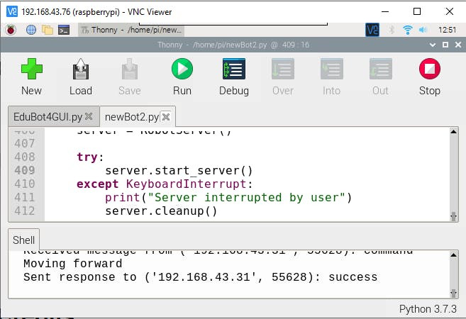Click the clock showing 12:51

(x=447, y=30)
